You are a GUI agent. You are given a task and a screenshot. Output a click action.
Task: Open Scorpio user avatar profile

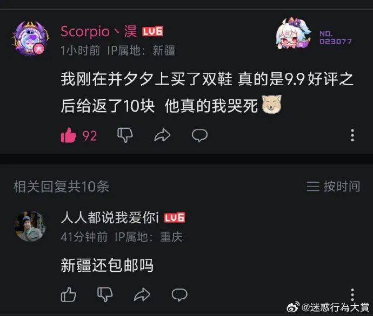(x=30, y=38)
